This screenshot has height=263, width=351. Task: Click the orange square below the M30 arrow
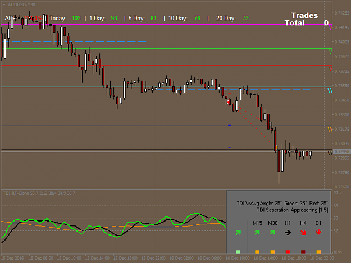click(272, 252)
